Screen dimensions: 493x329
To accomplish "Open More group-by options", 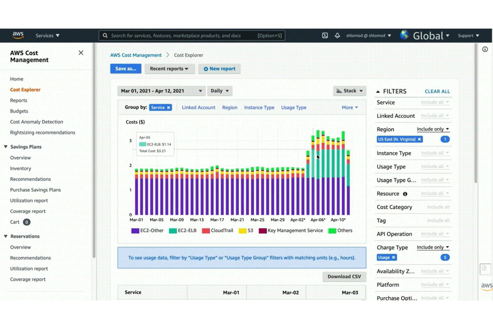I will [350, 107].
